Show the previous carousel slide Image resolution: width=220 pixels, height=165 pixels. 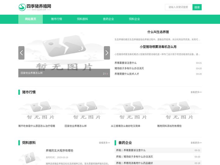[21, 53]
